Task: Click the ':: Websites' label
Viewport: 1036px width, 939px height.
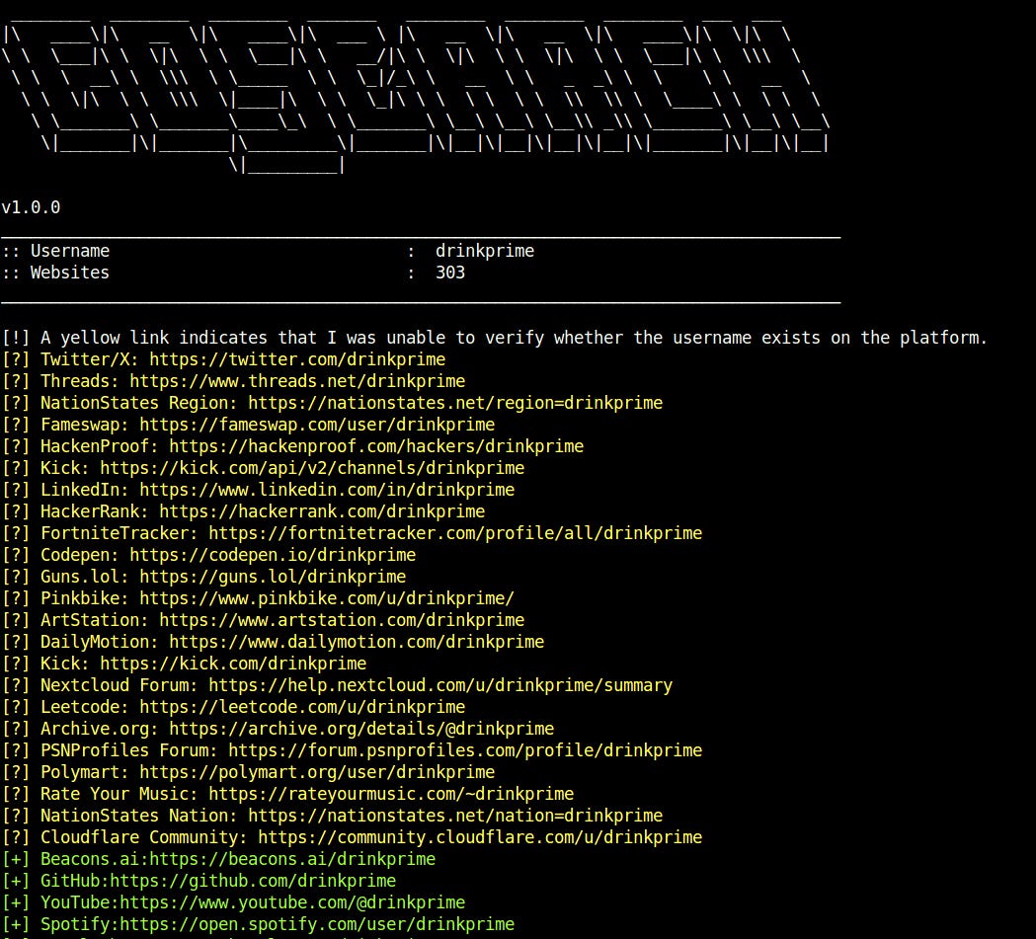Action: pos(55,273)
